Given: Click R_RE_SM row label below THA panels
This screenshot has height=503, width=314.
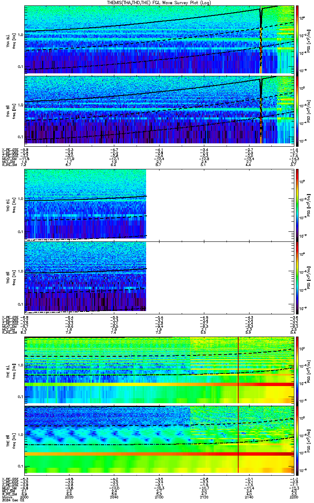Looking at the screenshot, I should [x=9, y=165].
